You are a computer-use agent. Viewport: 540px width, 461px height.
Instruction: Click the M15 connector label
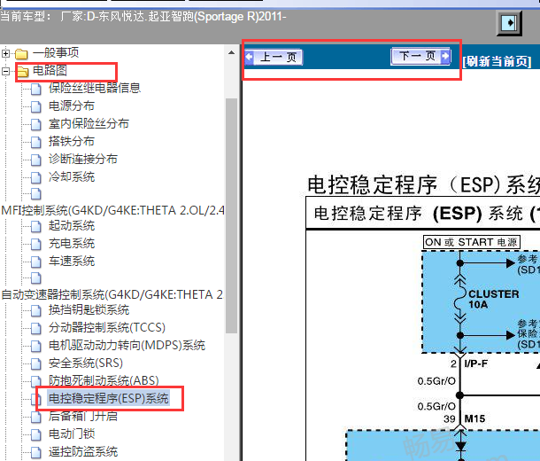click(x=474, y=418)
